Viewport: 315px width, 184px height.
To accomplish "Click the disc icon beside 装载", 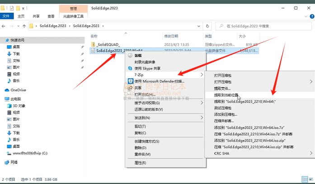I will 131,55.
